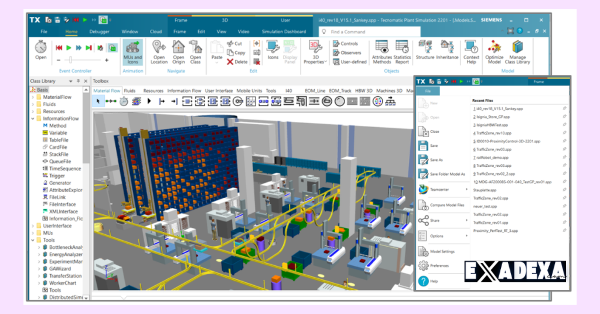This screenshot has height=314, width=600.
Task: Click Copy in the Edit group
Action: pos(236,53)
